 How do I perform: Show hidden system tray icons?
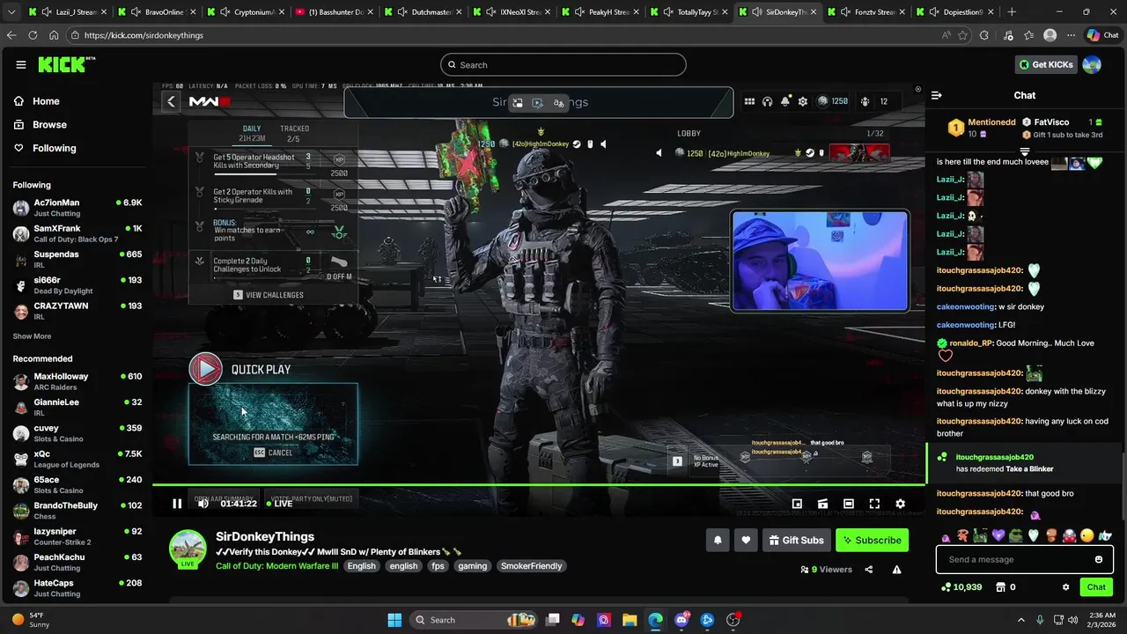1021,620
